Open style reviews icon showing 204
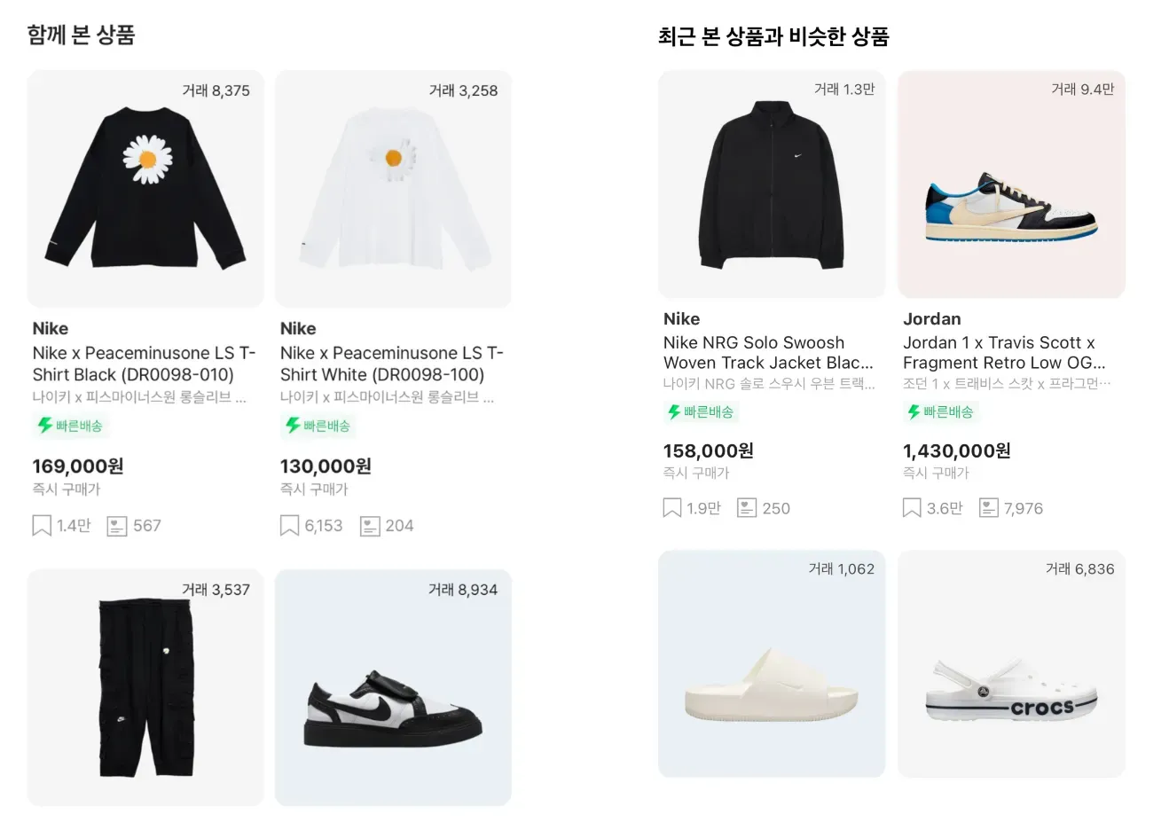The height and width of the screenshot is (830, 1169). (370, 526)
